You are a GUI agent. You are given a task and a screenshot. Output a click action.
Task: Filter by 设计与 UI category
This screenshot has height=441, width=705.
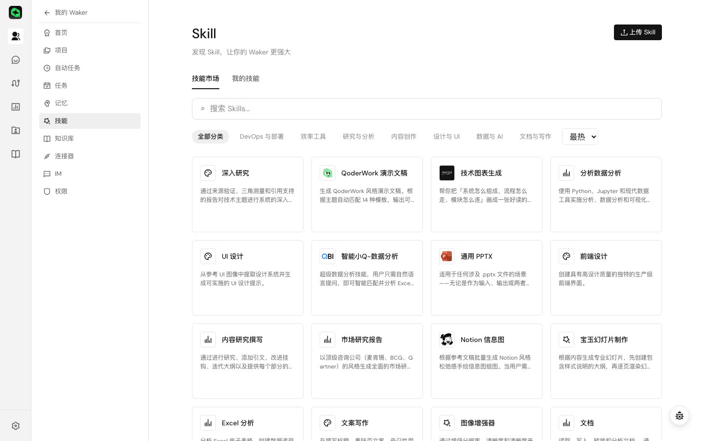pyautogui.click(x=446, y=137)
